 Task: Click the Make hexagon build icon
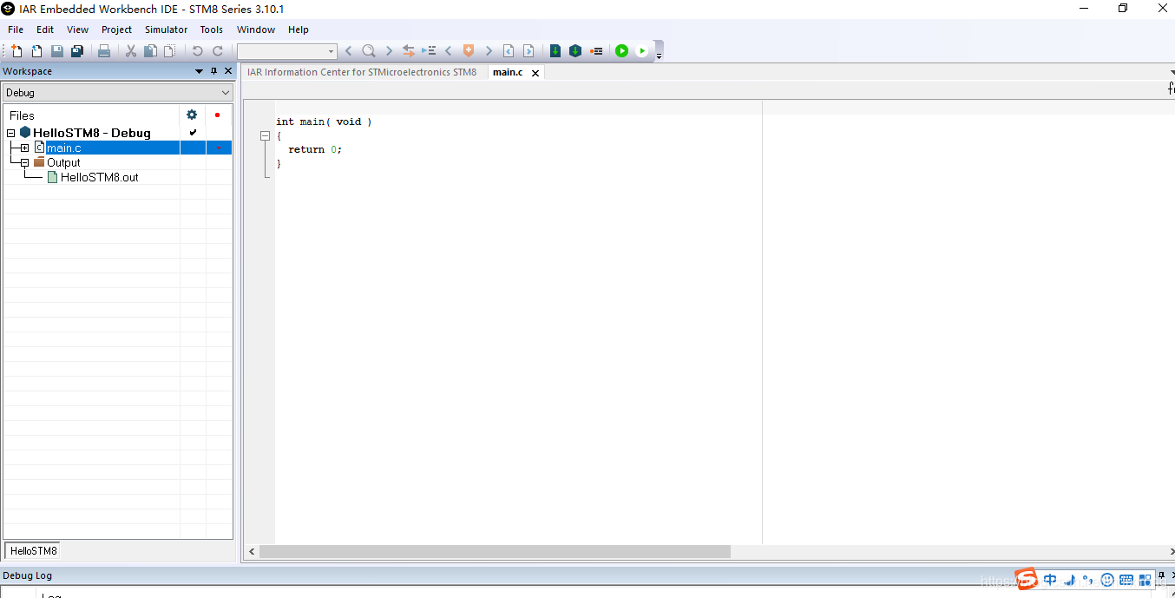[575, 51]
